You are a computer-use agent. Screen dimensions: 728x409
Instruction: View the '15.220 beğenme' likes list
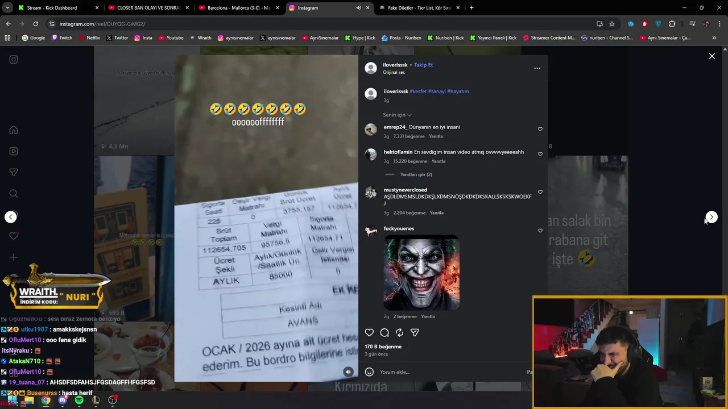click(410, 161)
